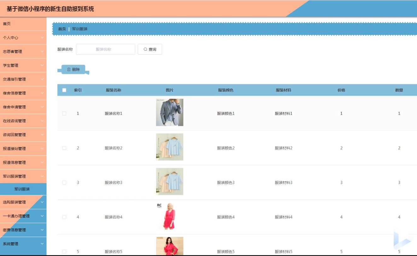
Task: Toggle the select-all checkbox in table header
Action: (64, 90)
